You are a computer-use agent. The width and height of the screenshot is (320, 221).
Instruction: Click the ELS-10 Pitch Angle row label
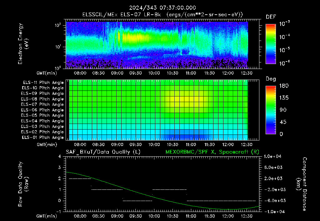(x=43, y=88)
